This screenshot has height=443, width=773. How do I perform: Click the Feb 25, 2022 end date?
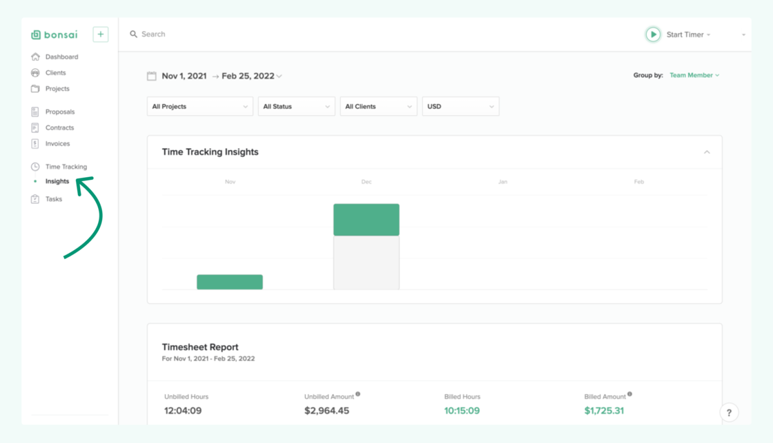tap(248, 76)
